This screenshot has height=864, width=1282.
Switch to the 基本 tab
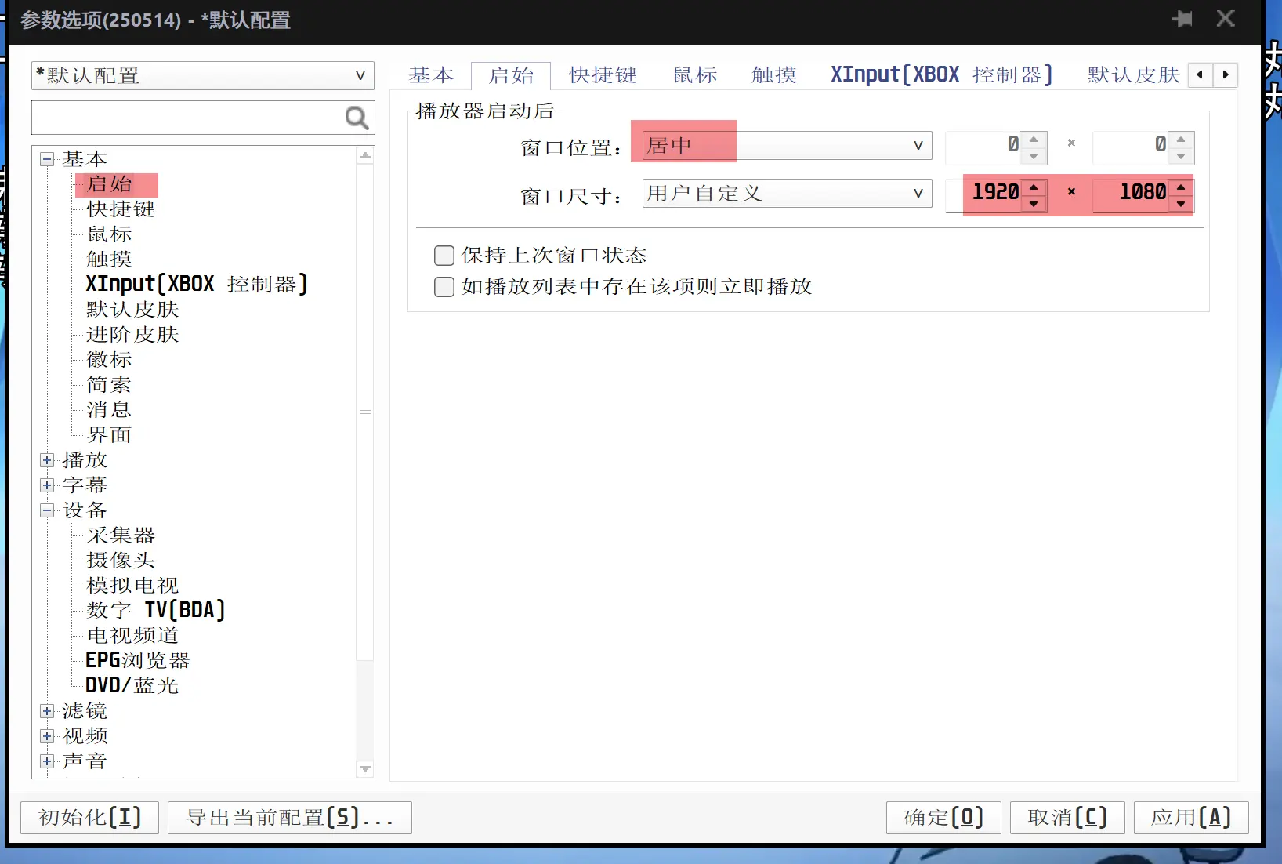(431, 75)
